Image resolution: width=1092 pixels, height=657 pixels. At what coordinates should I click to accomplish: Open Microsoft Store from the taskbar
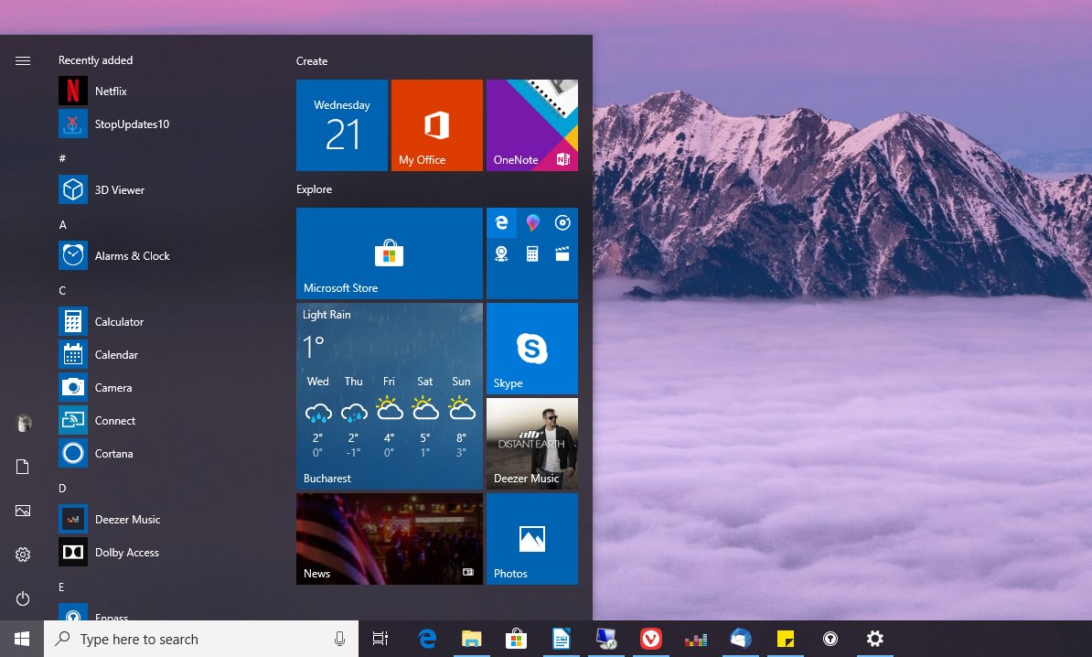pyautogui.click(x=516, y=639)
